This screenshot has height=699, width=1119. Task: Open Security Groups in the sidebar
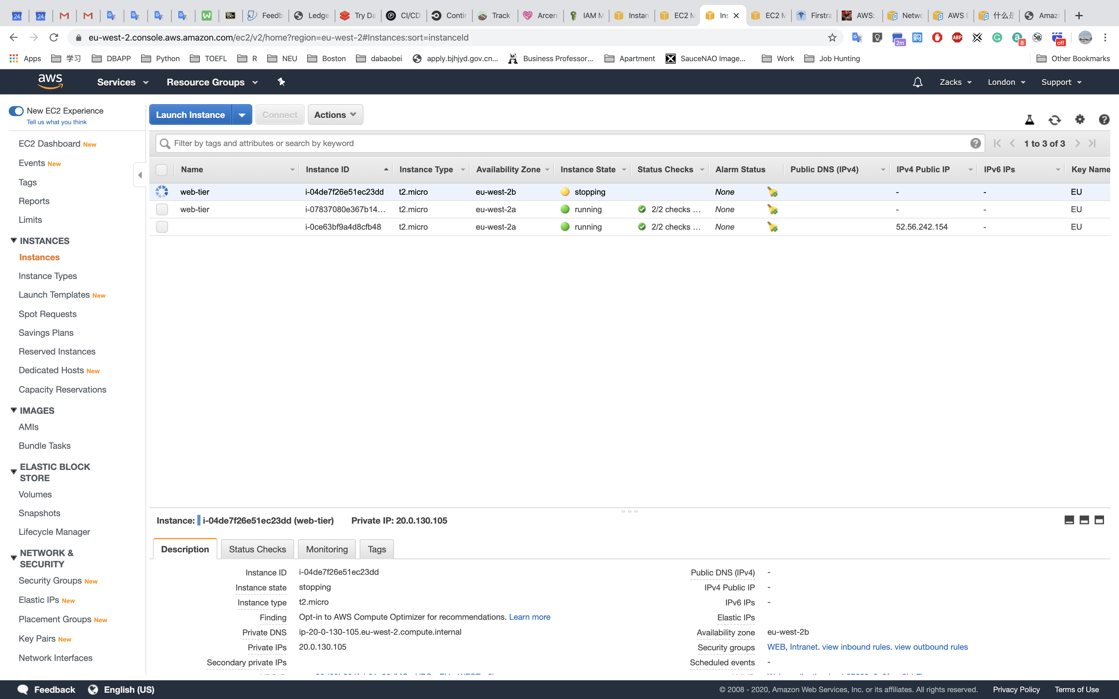[x=50, y=581]
